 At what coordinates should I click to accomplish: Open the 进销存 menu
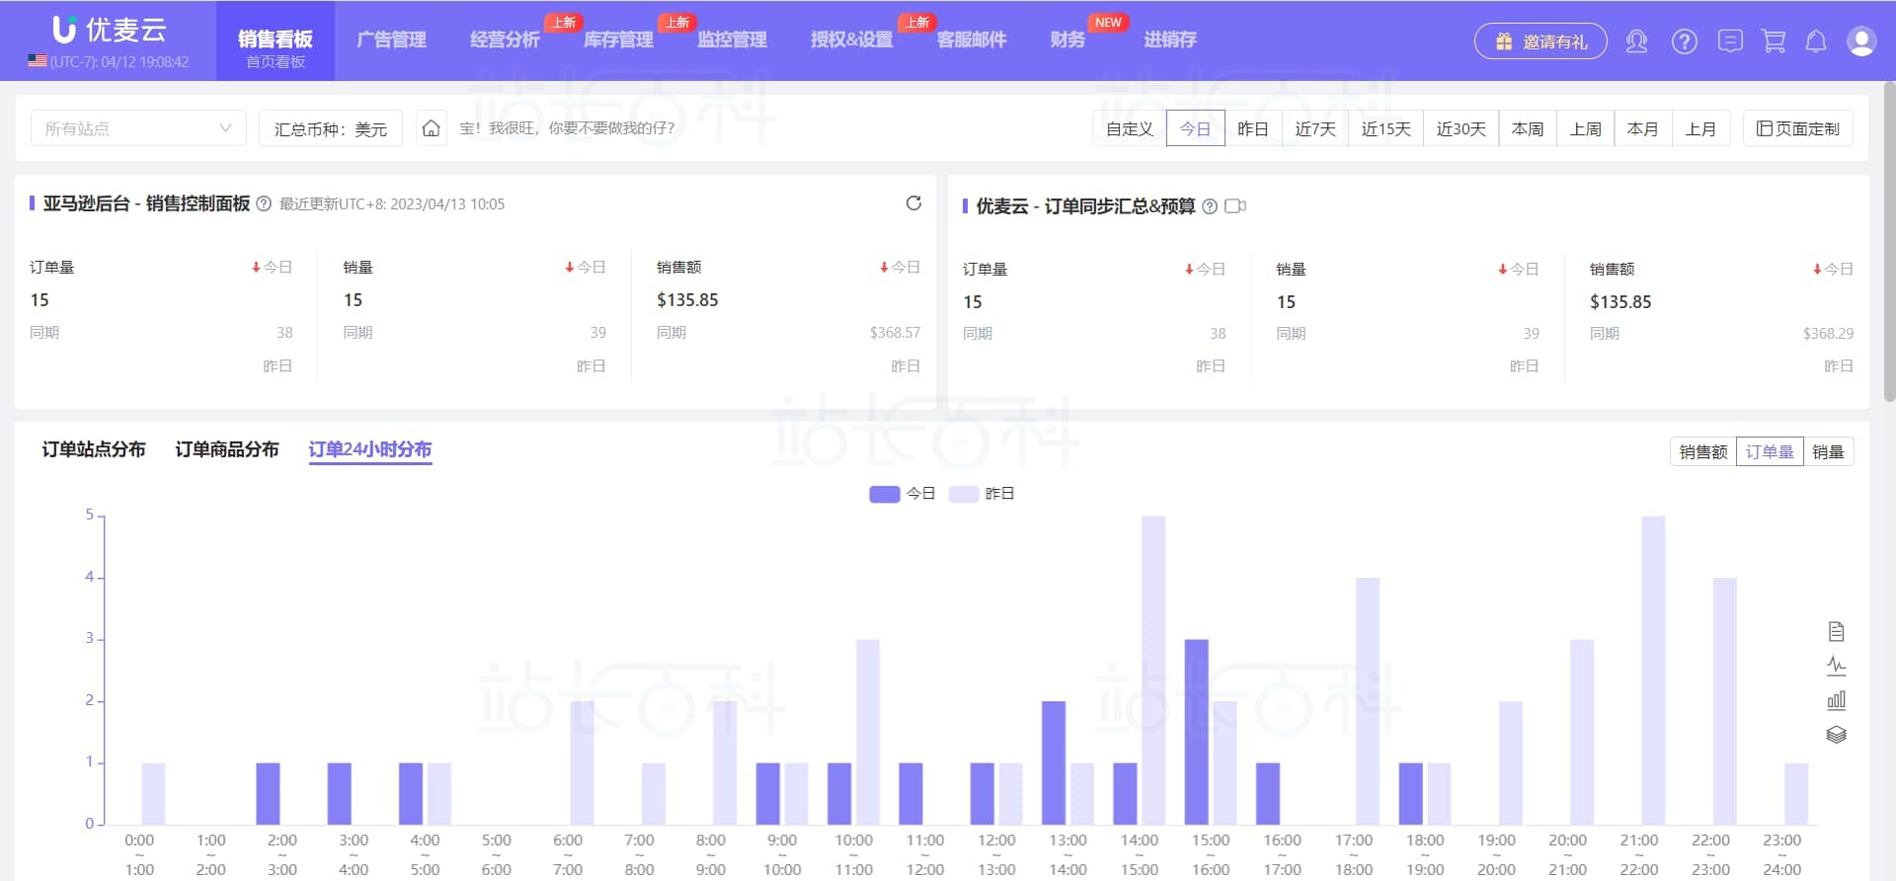pos(1170,40)
